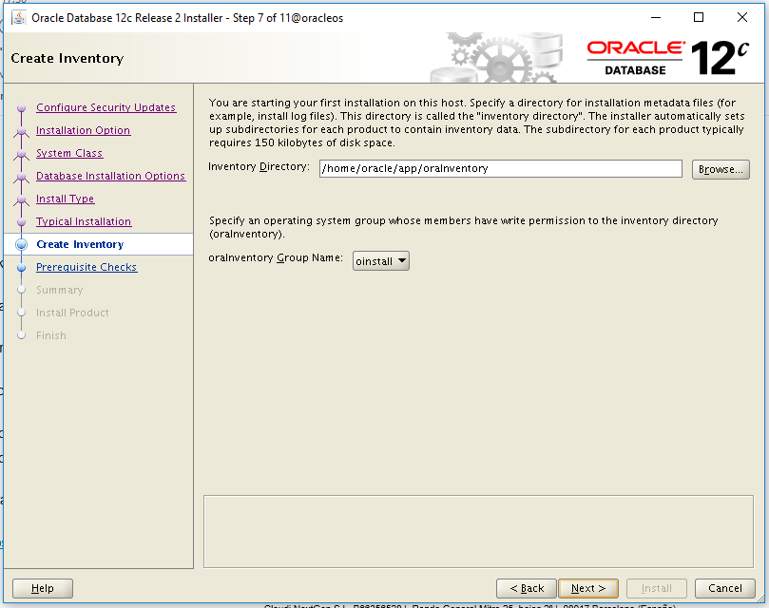769x608 pixels.
Task: Close the installer window
Action: (742, 18)
